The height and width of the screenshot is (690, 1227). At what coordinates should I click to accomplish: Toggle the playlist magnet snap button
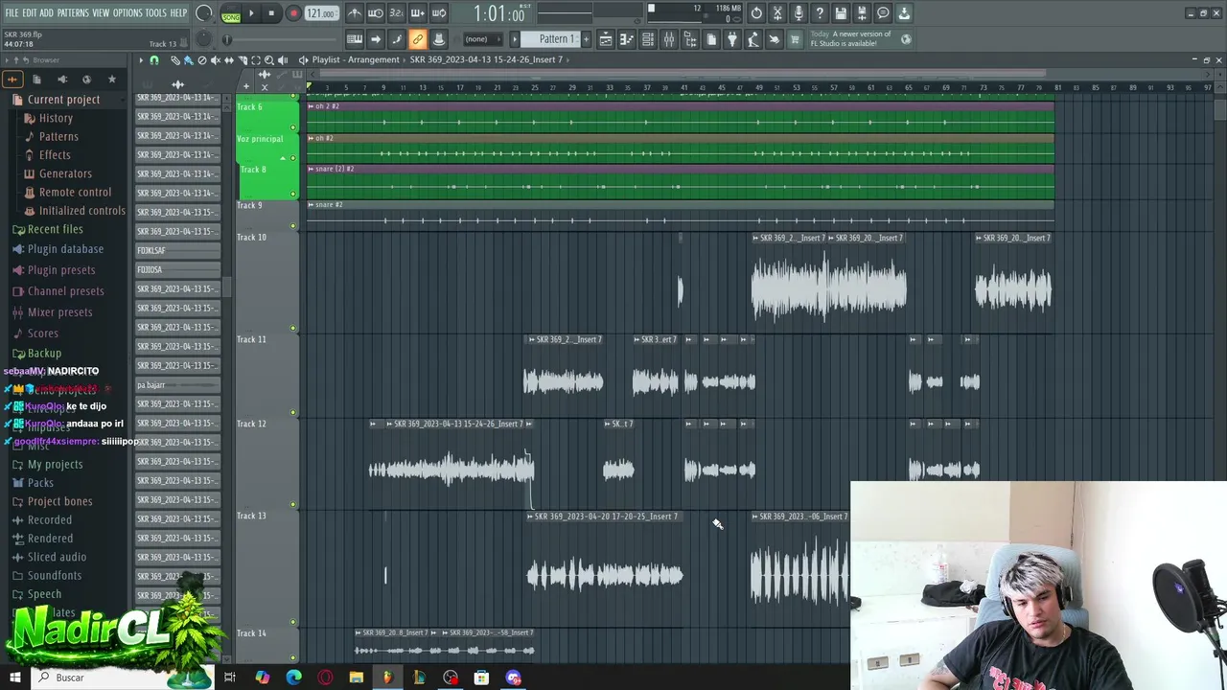(x=154, y=59)
